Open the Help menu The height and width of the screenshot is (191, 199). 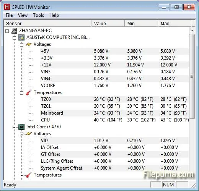point(54,15)
